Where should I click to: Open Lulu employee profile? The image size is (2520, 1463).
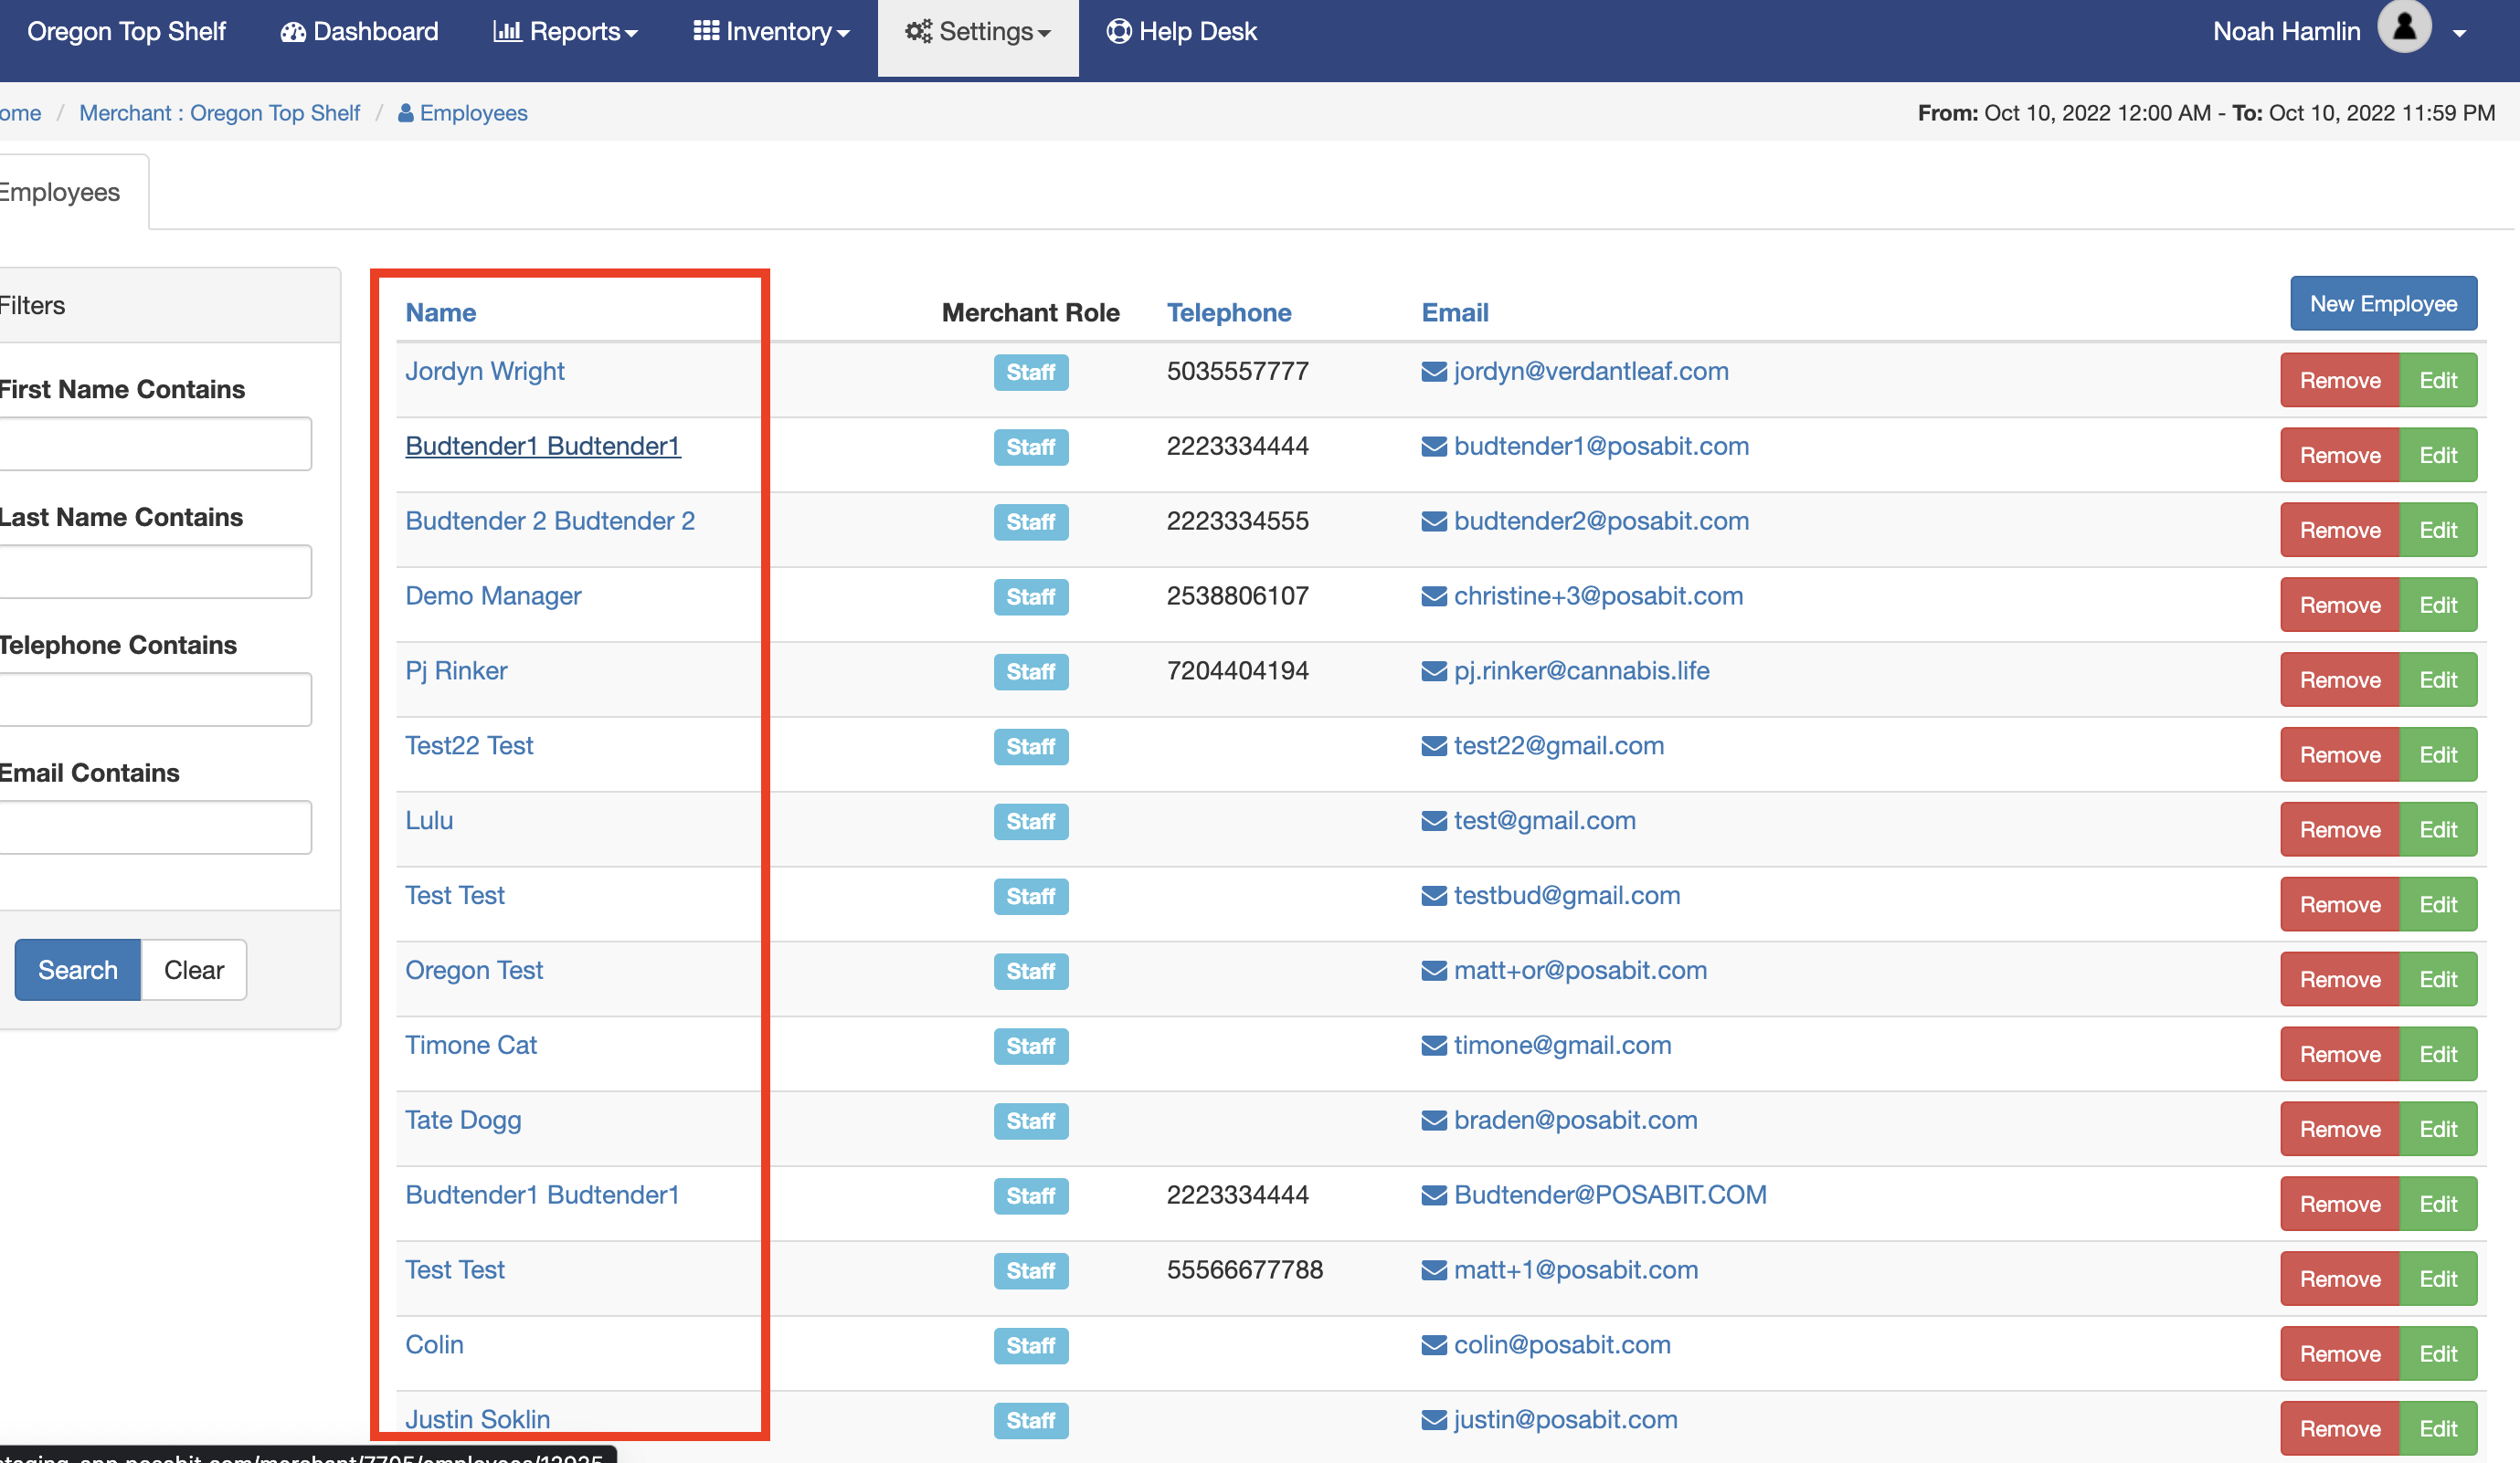(429, 820)
